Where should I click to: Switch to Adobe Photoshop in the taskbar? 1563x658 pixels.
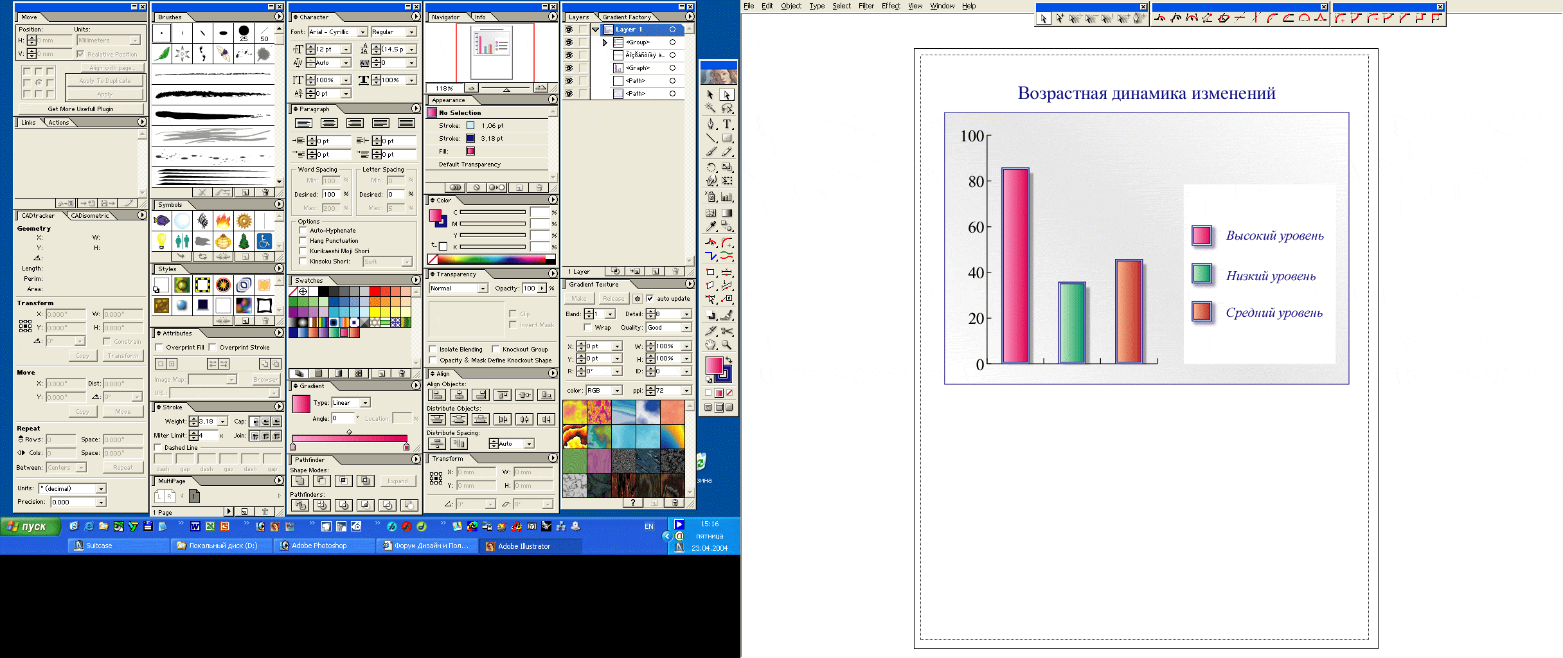click(x=325, y=546)
